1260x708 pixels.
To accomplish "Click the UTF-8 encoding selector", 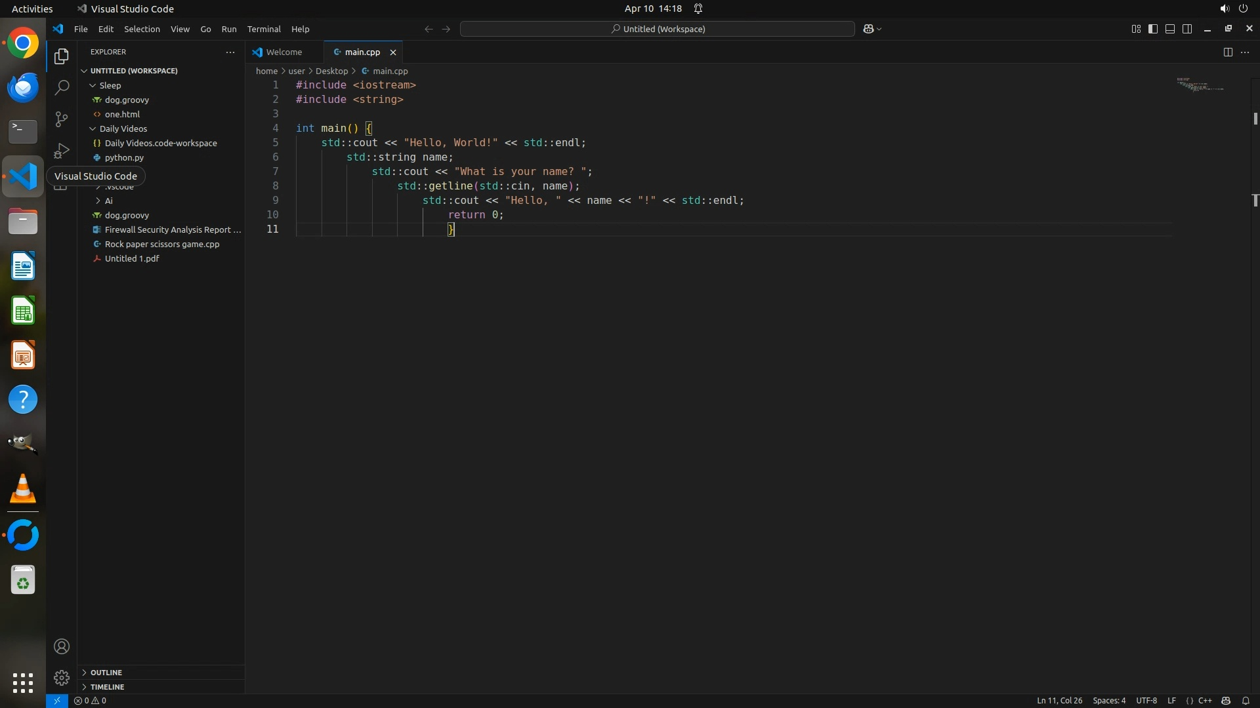I will tap(1146, 700).
